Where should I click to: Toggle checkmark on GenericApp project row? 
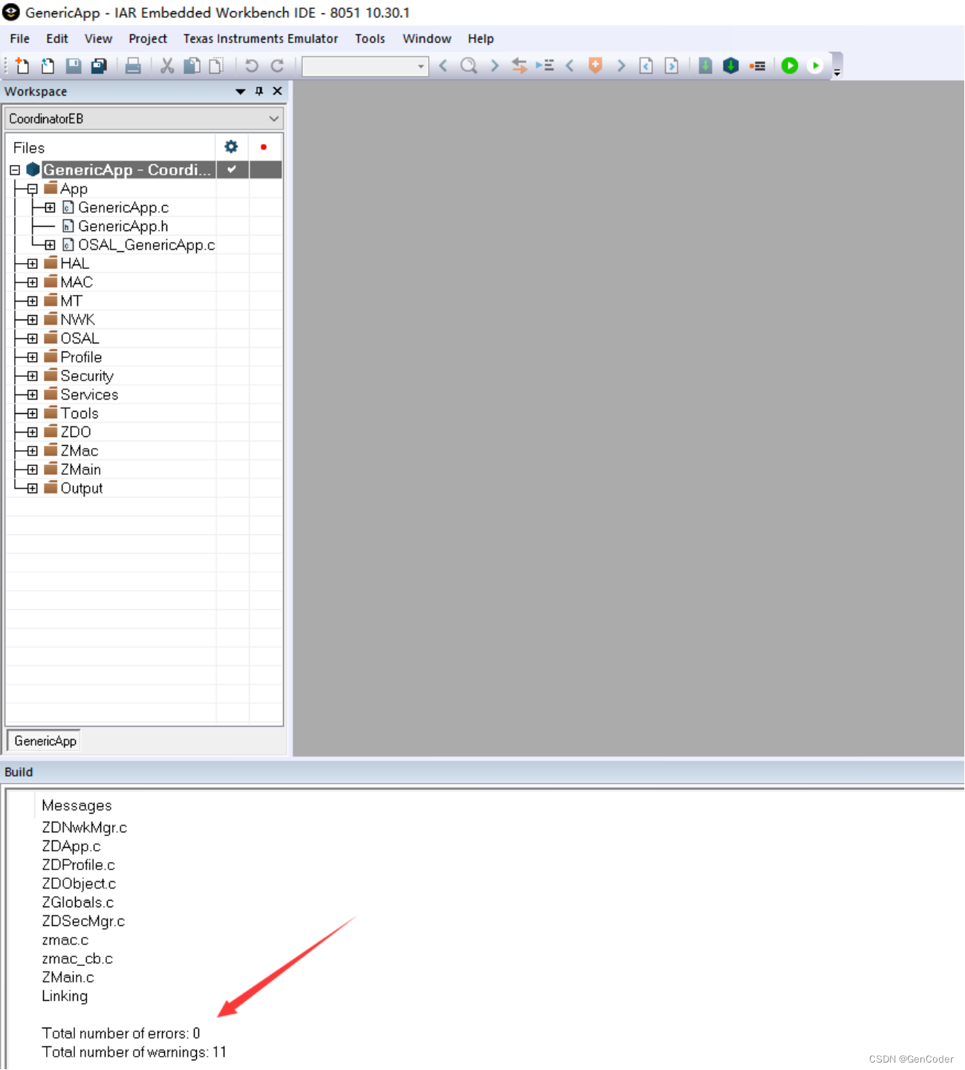coord(232,169)
